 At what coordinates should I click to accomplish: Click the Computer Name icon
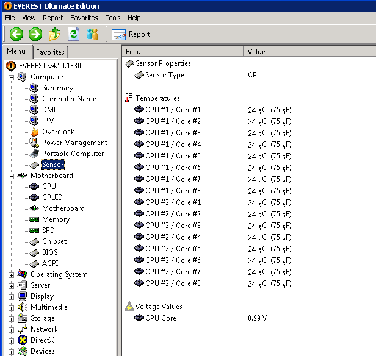(34, 99)
